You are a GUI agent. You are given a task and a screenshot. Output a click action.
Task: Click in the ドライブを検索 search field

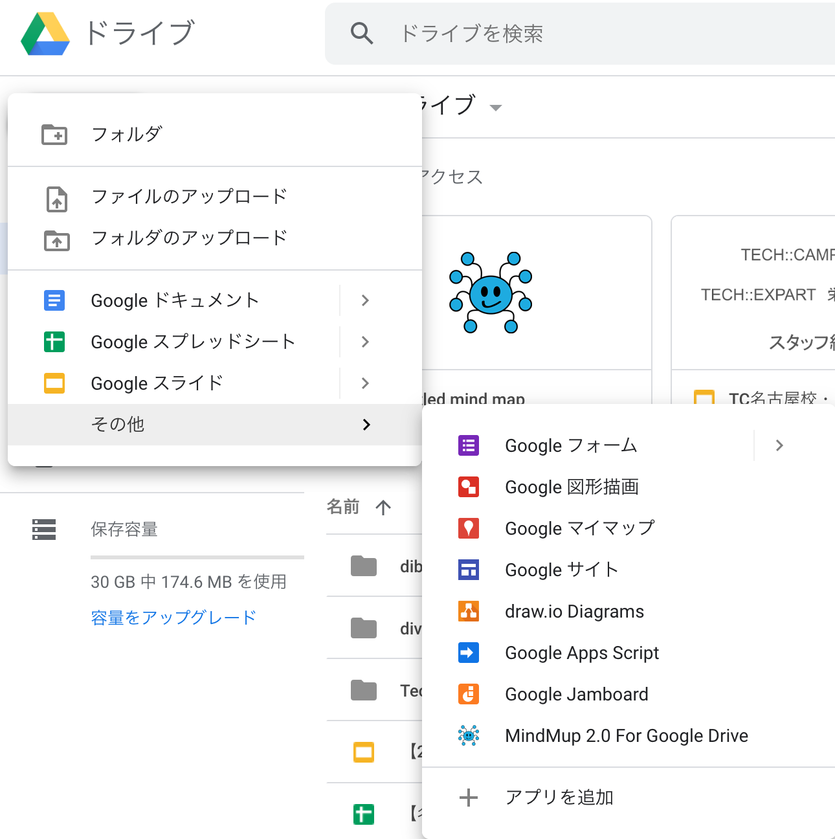[x=583, y=34]
